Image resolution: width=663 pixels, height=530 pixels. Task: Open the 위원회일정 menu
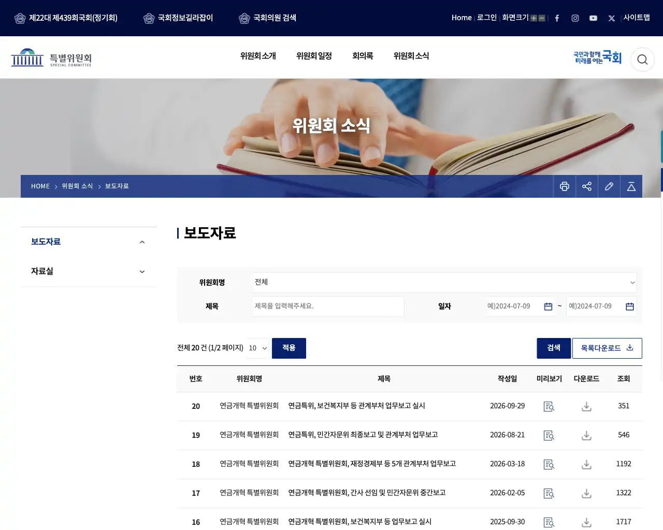click(314, 56)
